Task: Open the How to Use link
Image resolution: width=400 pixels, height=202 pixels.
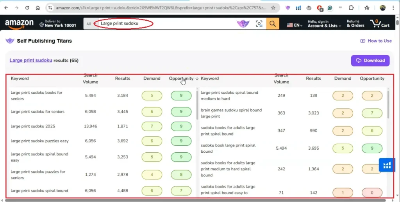Action: tap(376, 41)
